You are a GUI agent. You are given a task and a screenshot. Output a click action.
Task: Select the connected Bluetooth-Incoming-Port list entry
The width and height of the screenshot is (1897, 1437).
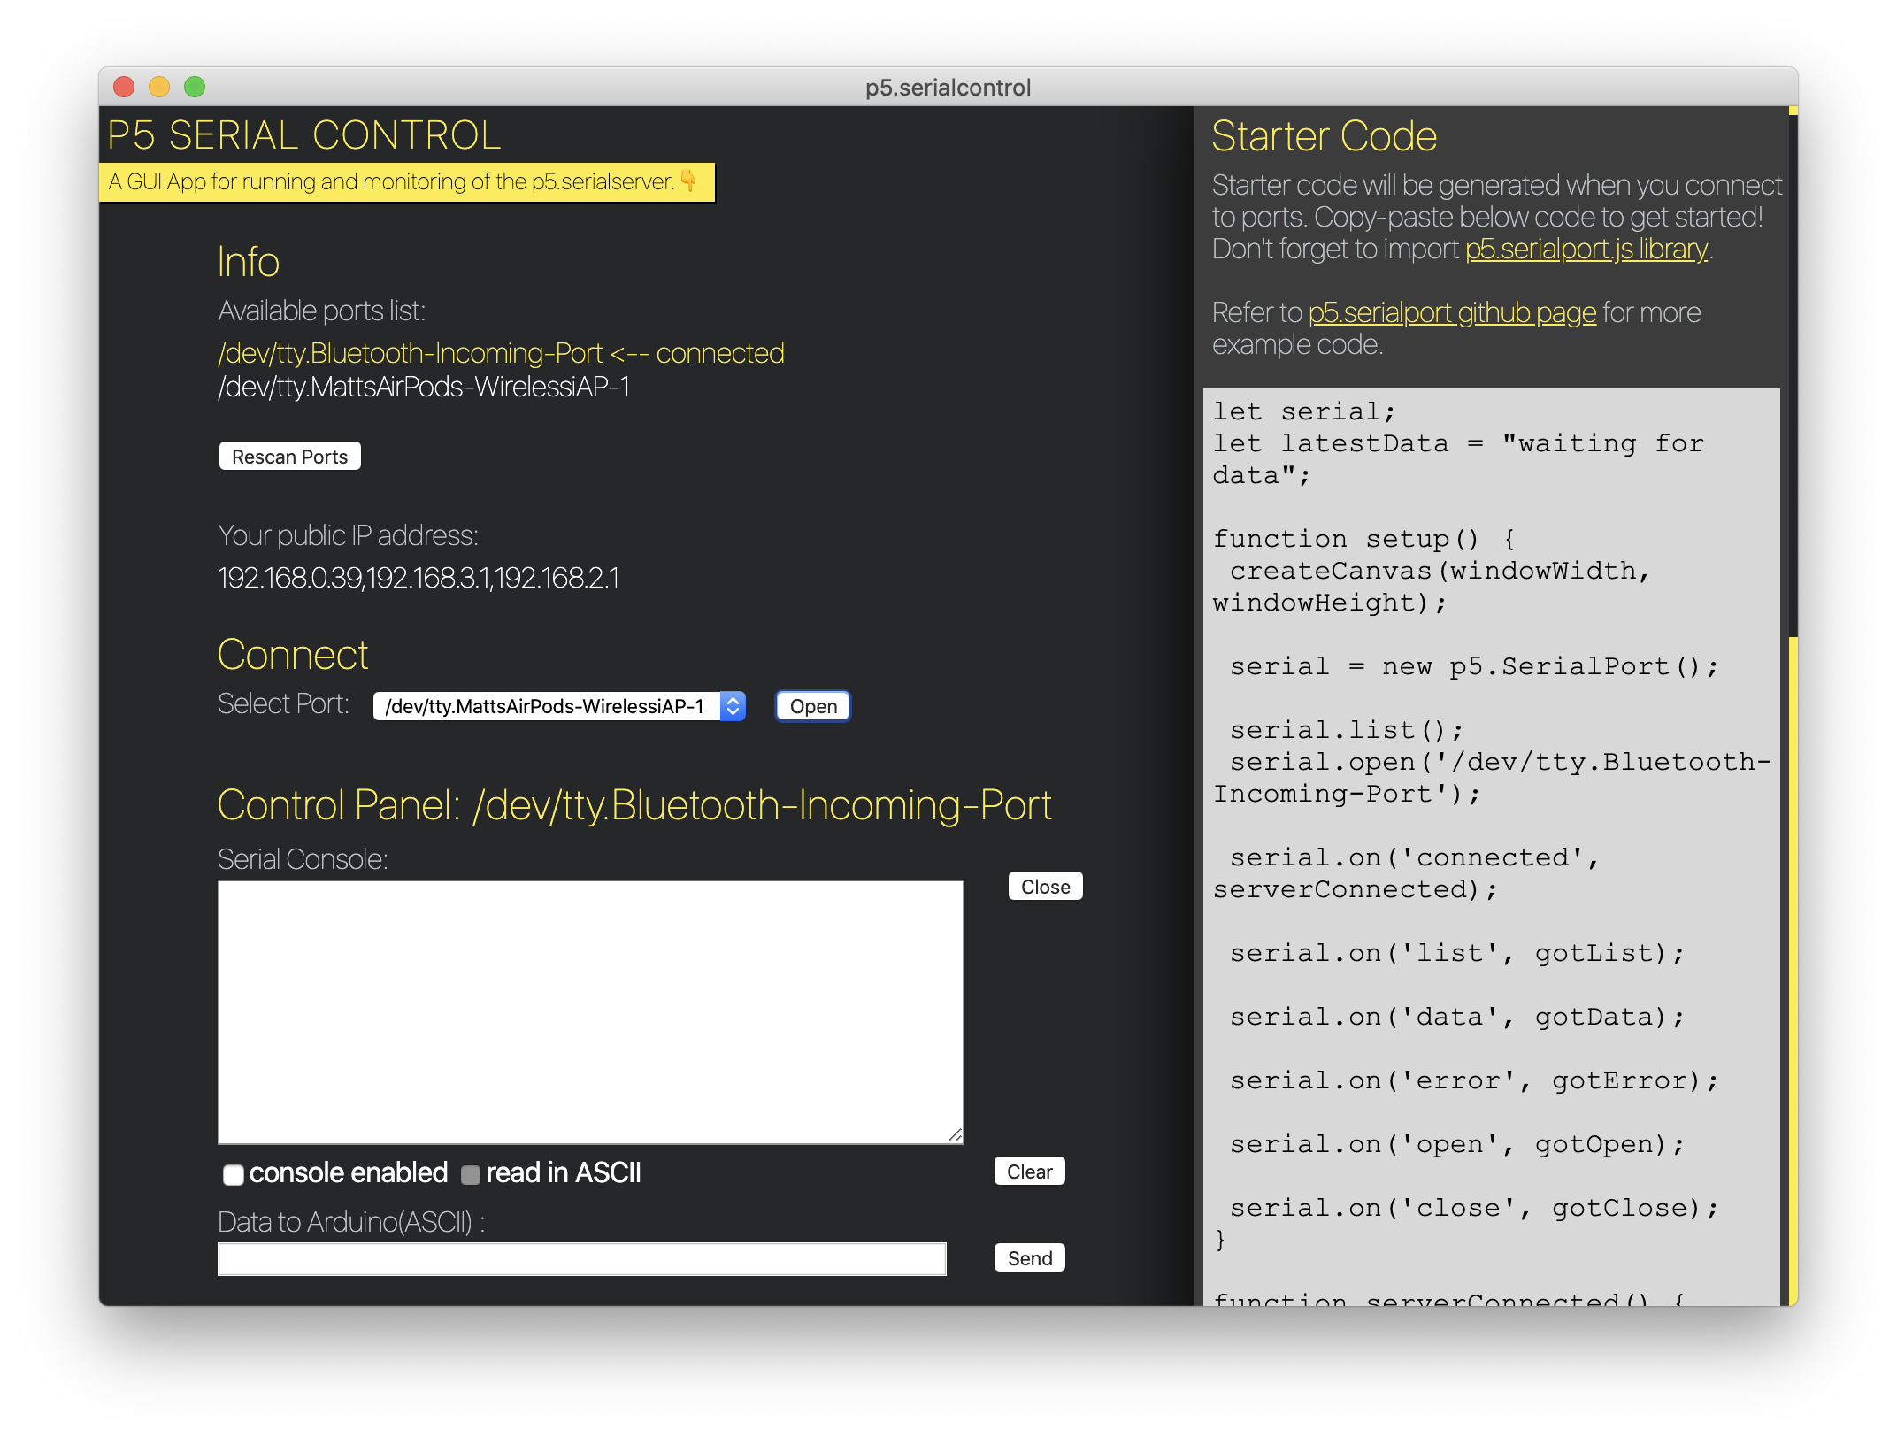tap(500, 353)
